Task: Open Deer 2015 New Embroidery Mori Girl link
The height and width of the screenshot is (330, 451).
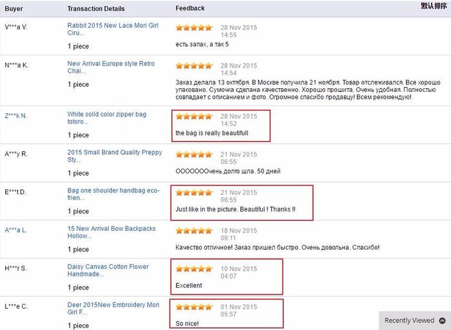Action: click(x=113, y=307)
